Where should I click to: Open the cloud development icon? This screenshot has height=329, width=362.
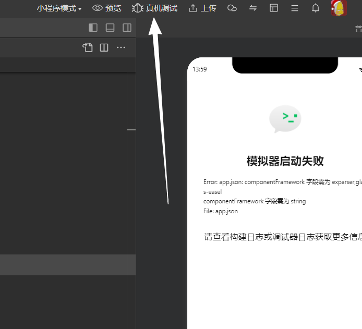point(232,8)
